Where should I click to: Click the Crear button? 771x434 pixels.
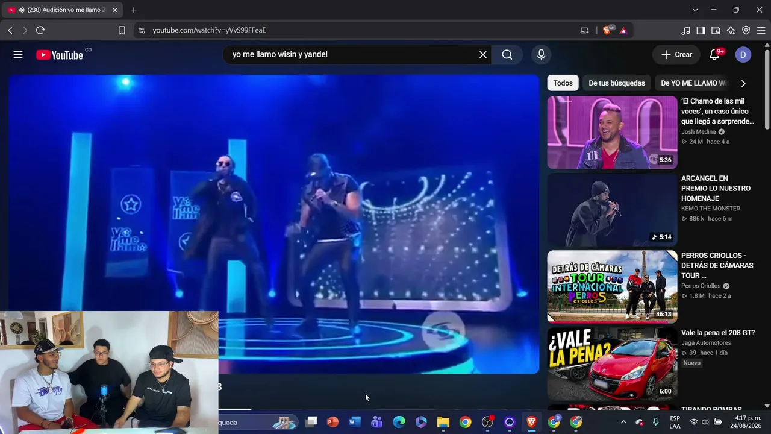(x=676, y=55)
